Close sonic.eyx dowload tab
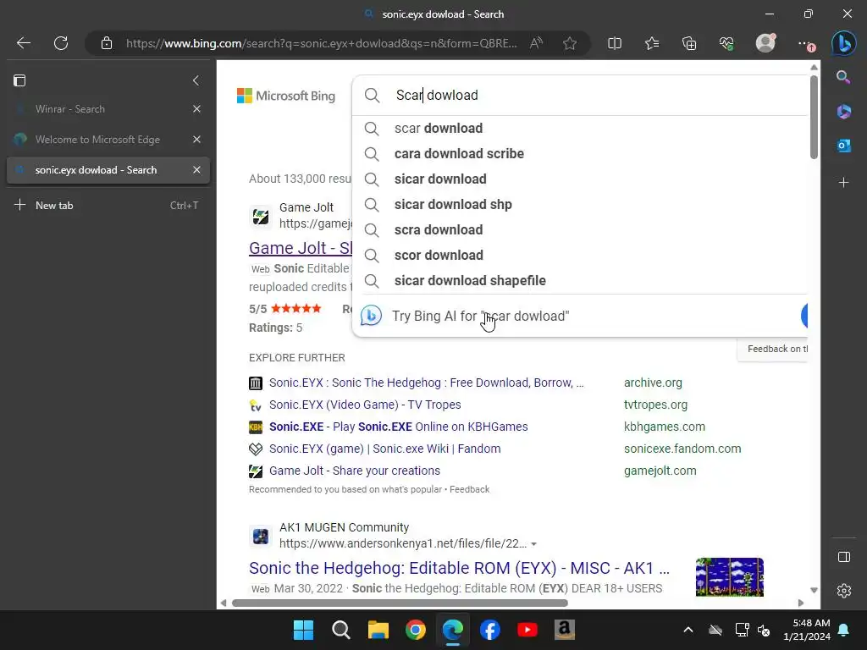Image resolution: width=867 pixels, height=650 pixels. pos(196,169)
